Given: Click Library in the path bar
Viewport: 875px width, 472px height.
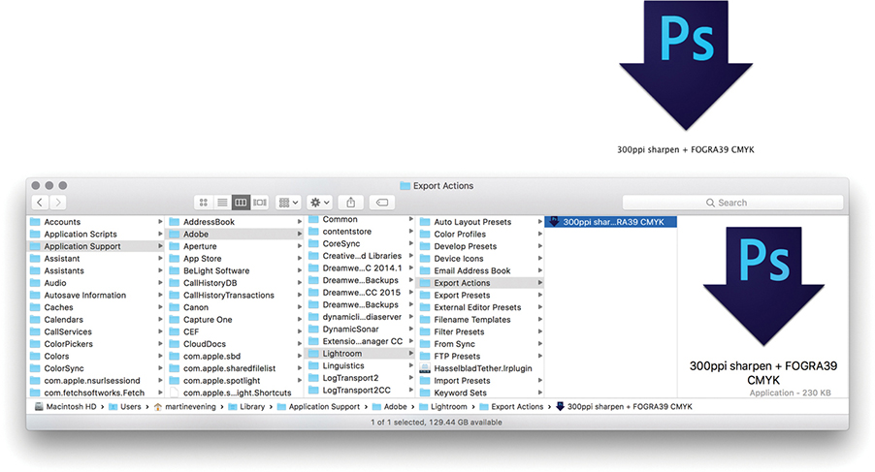Looking at the screenshot, I should 246,407.
